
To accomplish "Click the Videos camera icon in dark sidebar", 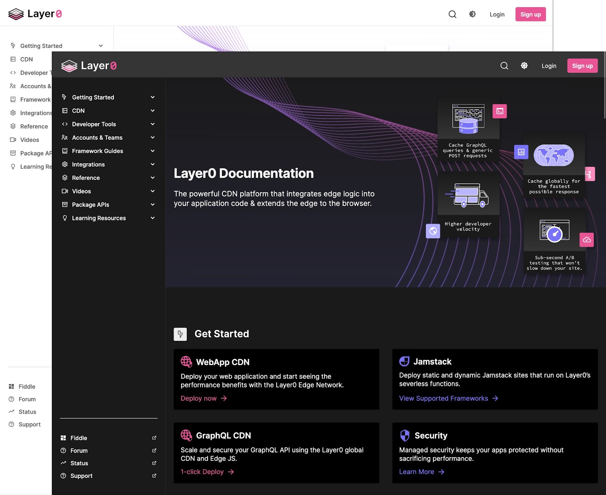I will coord(65,191).
